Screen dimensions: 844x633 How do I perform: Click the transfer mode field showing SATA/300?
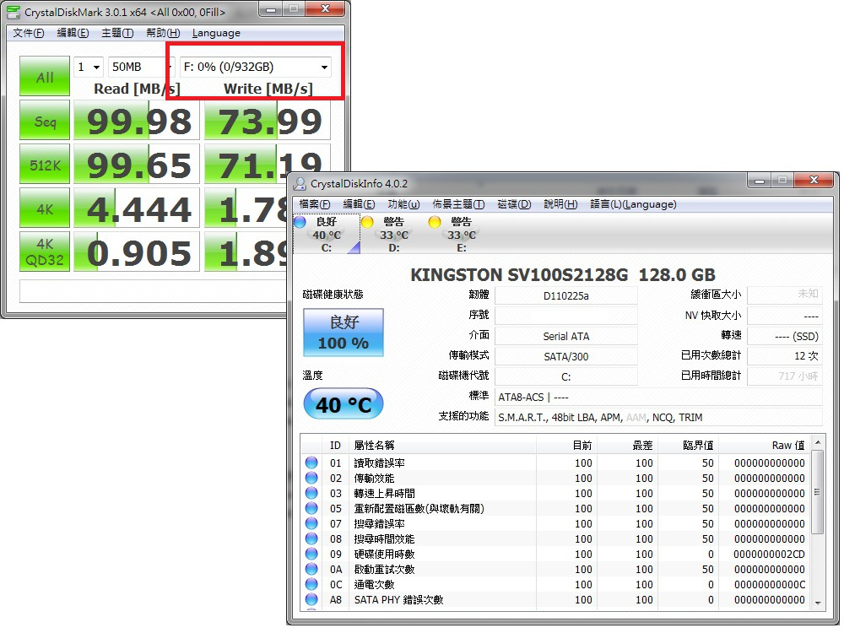(566, 356)
